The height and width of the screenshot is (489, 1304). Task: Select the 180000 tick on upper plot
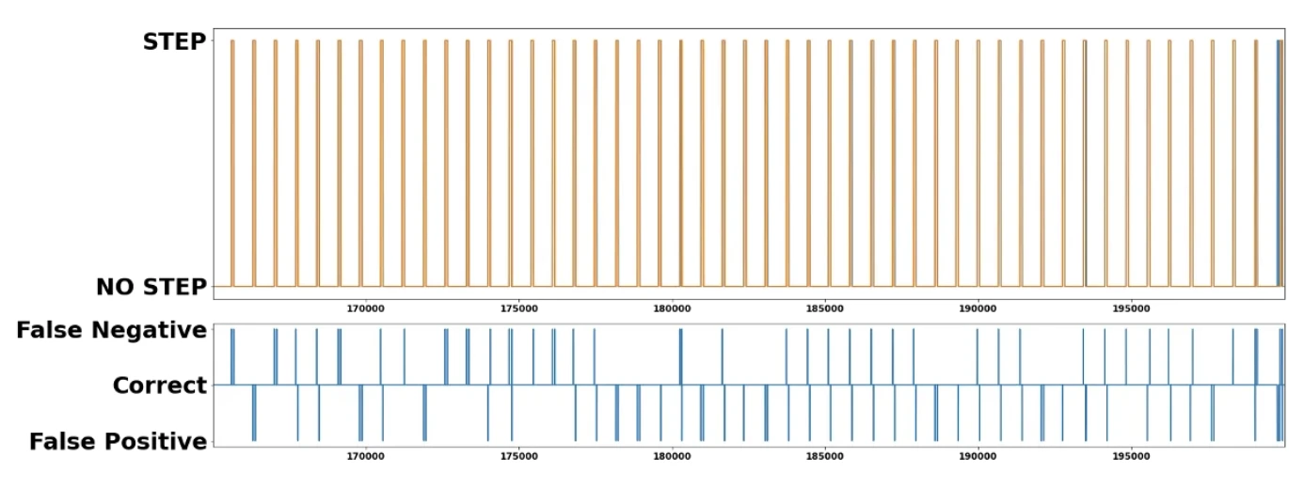671,308
